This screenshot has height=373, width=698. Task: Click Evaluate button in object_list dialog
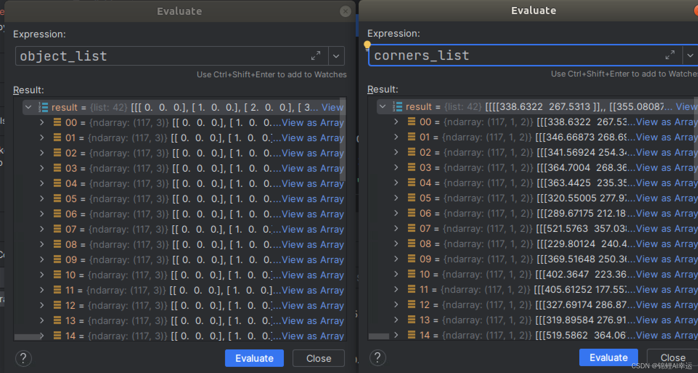[x=254, y=358]
